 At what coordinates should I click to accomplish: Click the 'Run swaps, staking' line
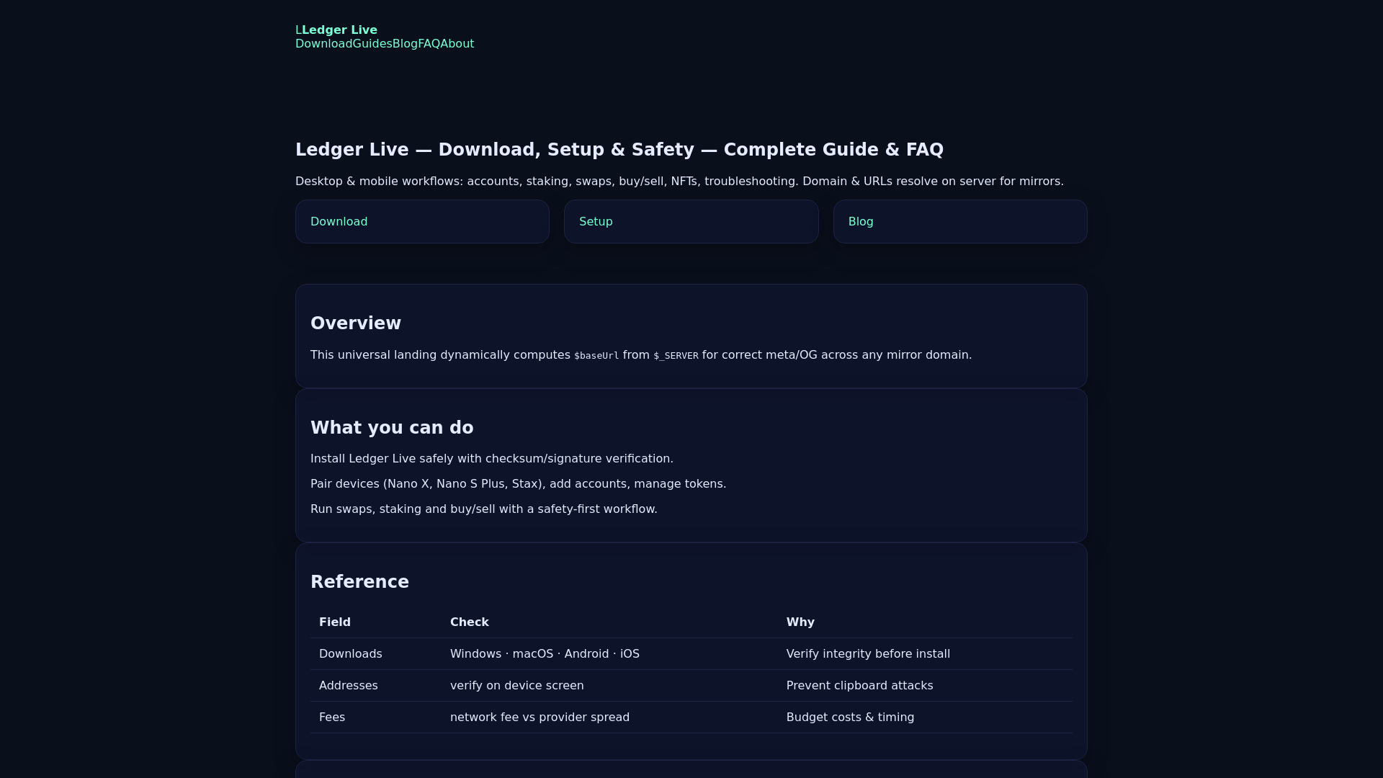pos(484,509)
